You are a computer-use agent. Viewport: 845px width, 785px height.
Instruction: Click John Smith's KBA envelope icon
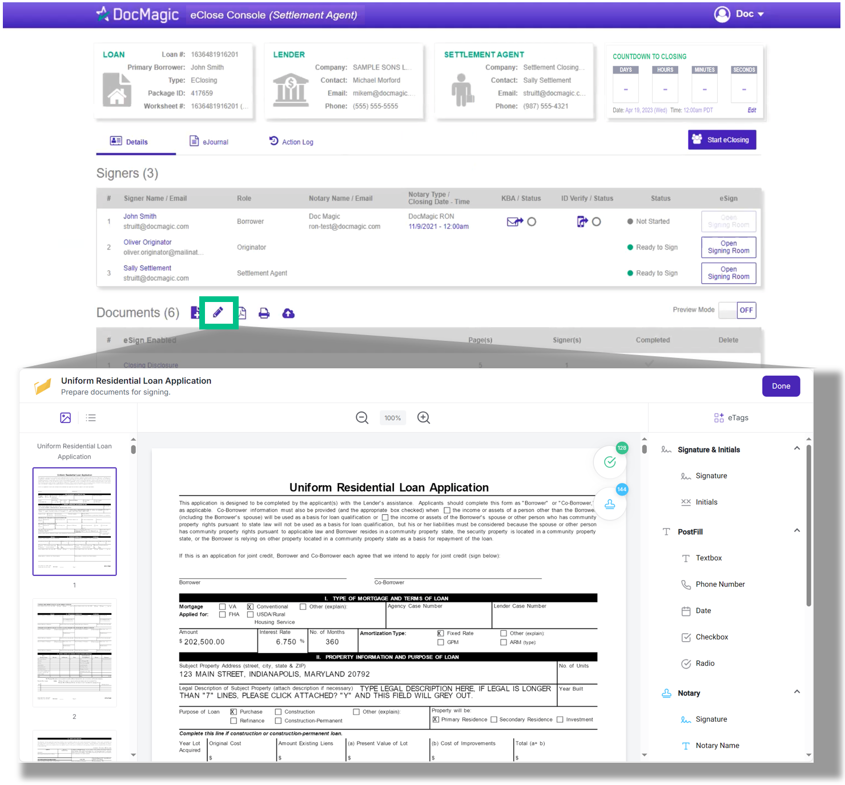(515, 222)
